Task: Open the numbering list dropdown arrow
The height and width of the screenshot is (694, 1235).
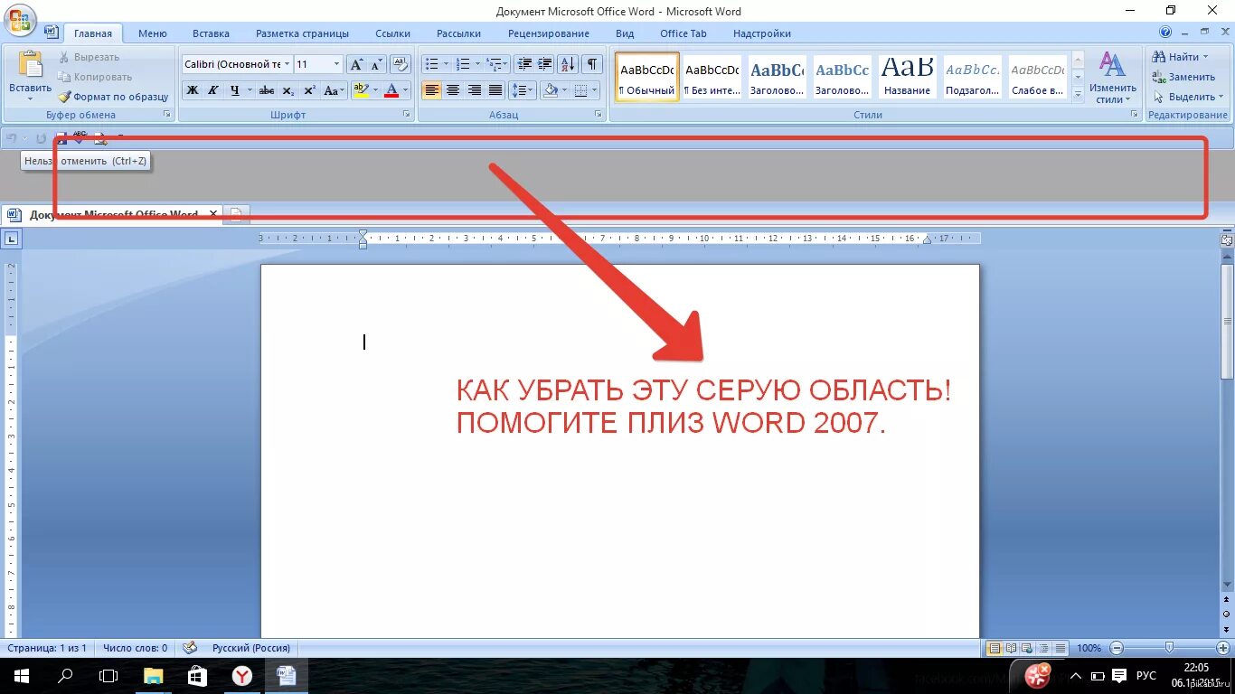Action: [x=476, y=64]
